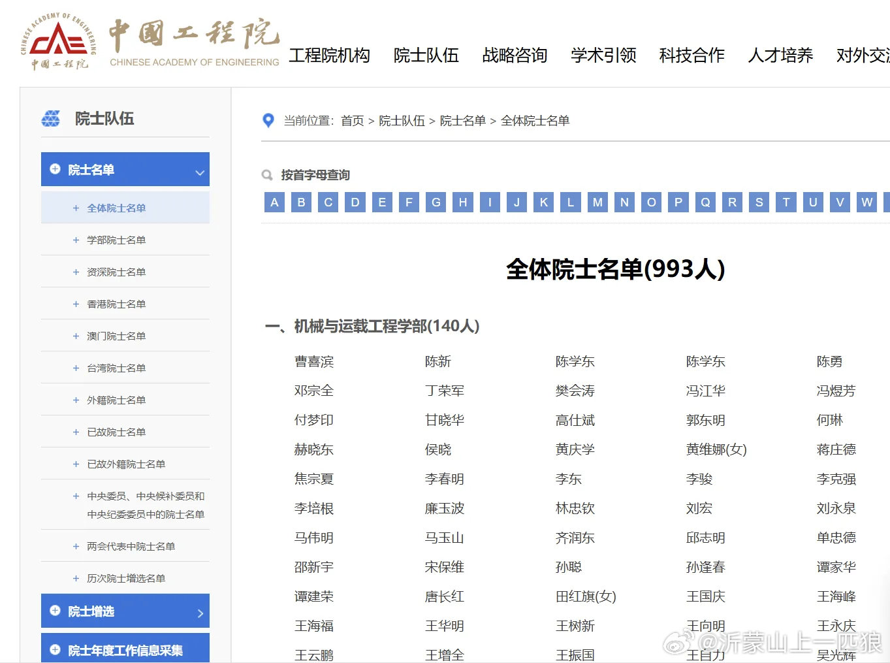The height and width of the screenshot is (663, 890).
Task: Click the circled plus icon on 院士年度工作信息采集
Action: click(55, 650)
